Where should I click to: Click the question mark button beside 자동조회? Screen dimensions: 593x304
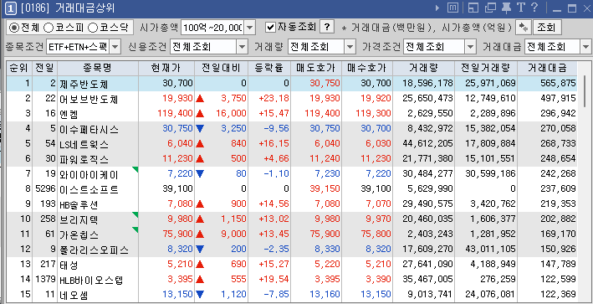point(327,28)
